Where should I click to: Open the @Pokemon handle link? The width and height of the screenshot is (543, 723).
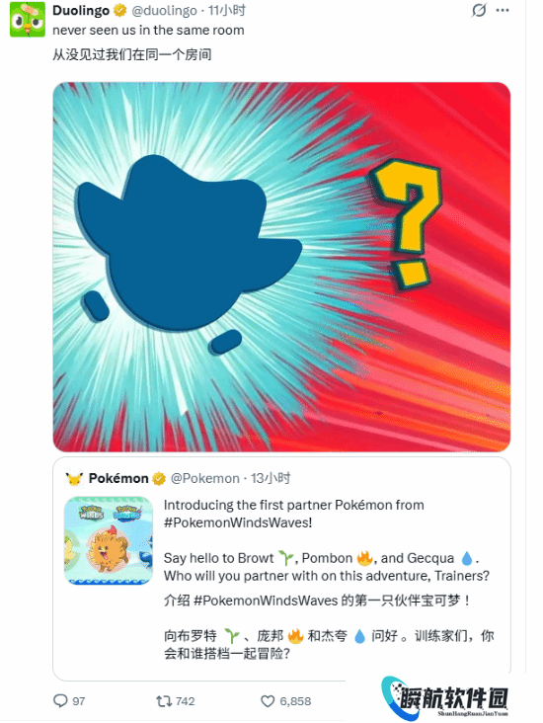pyautogui.click(x=205, y=479)
